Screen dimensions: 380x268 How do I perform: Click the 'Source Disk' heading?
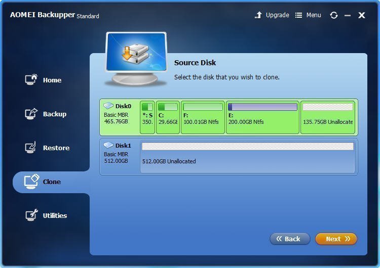coord(195,63)
